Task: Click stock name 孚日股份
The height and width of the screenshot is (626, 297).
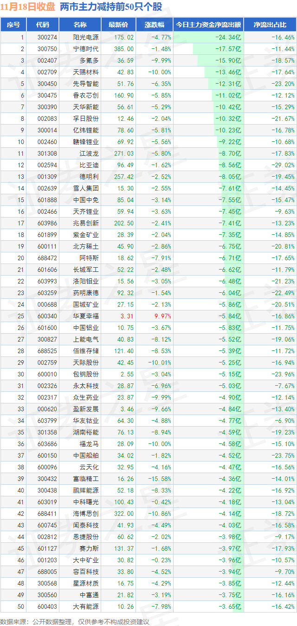Action: [x=86, y=119]
